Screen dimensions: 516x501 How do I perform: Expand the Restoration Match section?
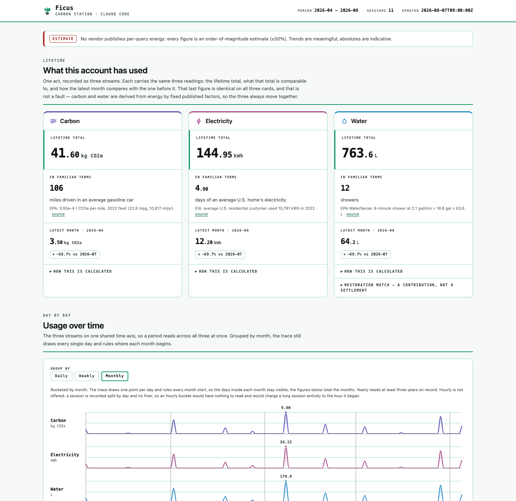point(397,288)
